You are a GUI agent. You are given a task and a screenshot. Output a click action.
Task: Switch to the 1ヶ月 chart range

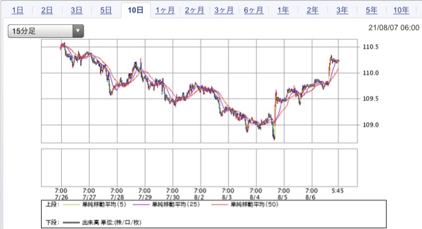point(165,11)
